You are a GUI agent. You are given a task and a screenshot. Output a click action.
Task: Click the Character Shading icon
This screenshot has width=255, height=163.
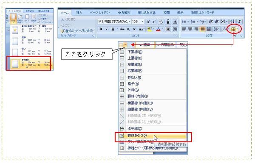(x=168, y=29)
